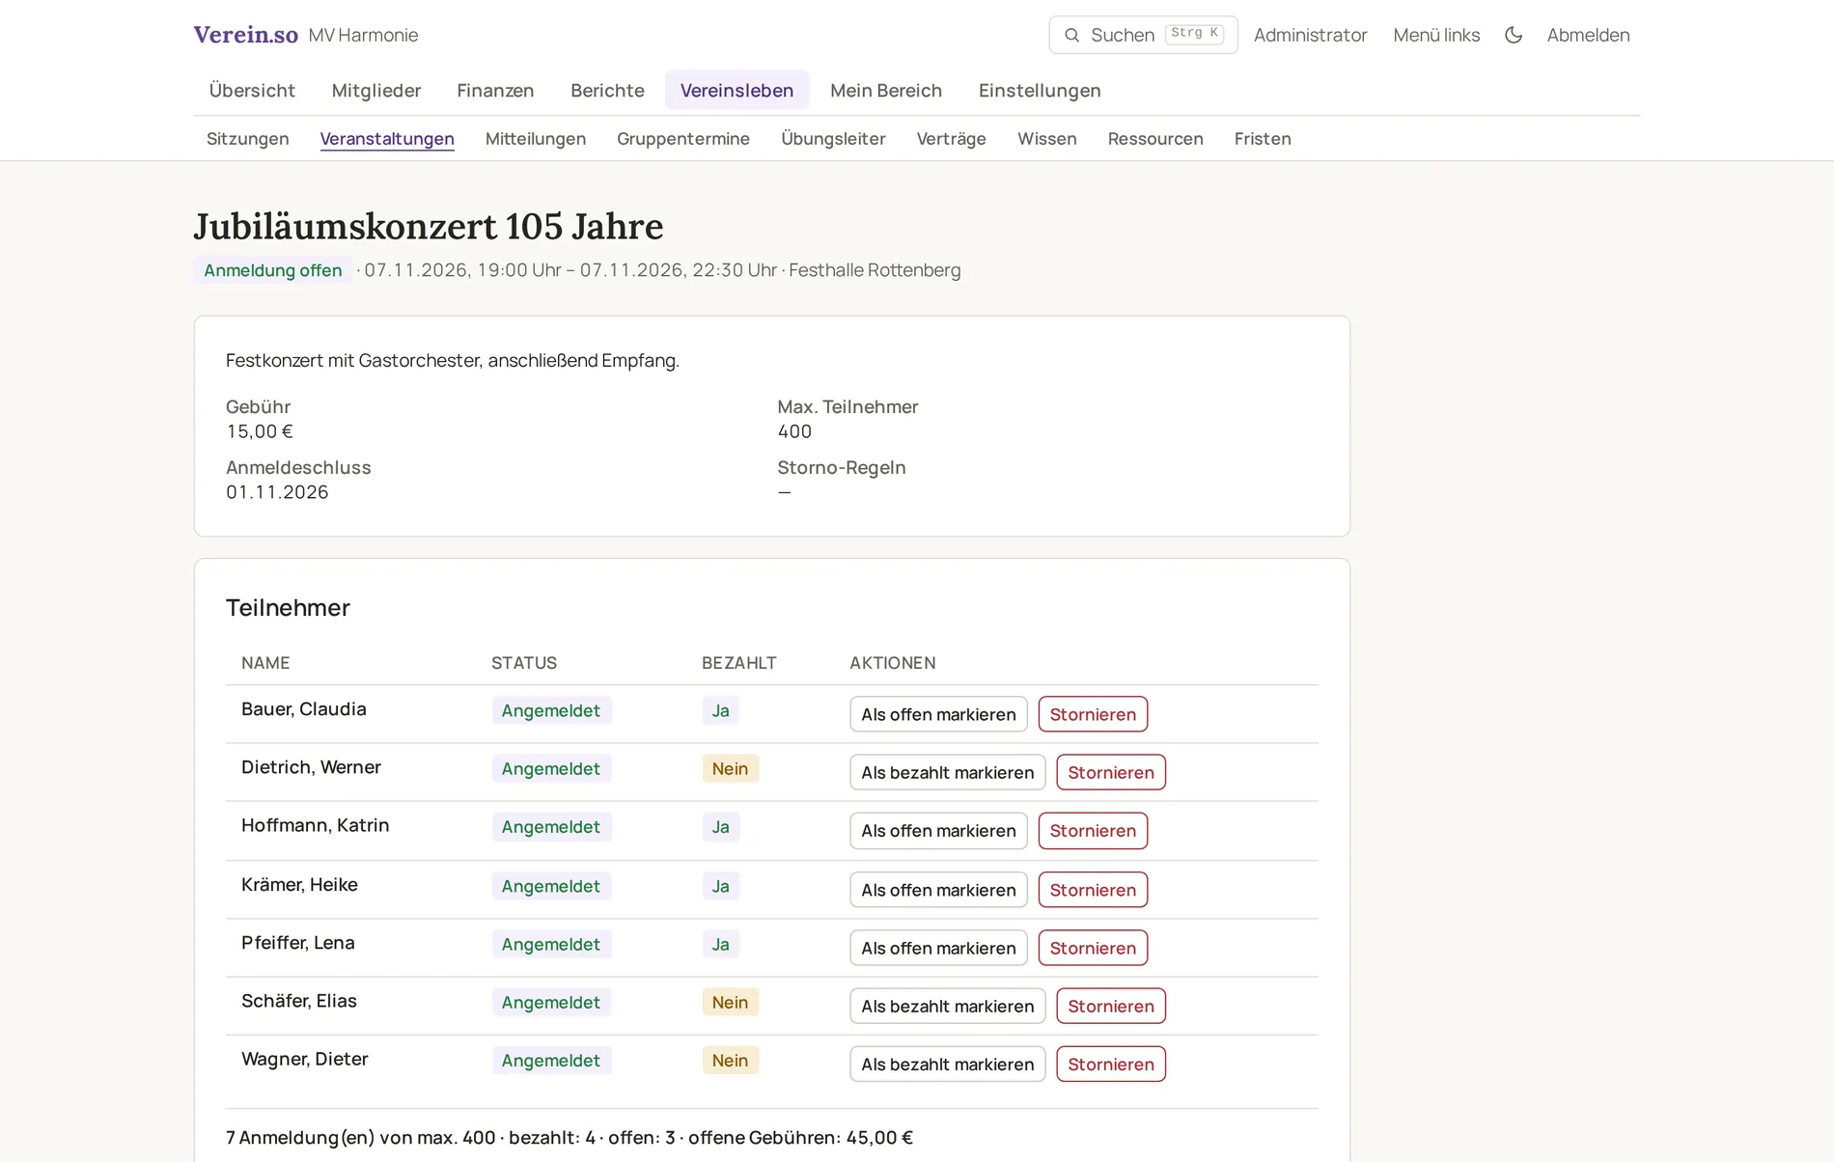Open the Mitglieder main tab
This screenshot has height=1162, width=1834.
click(x=376, y=90)
